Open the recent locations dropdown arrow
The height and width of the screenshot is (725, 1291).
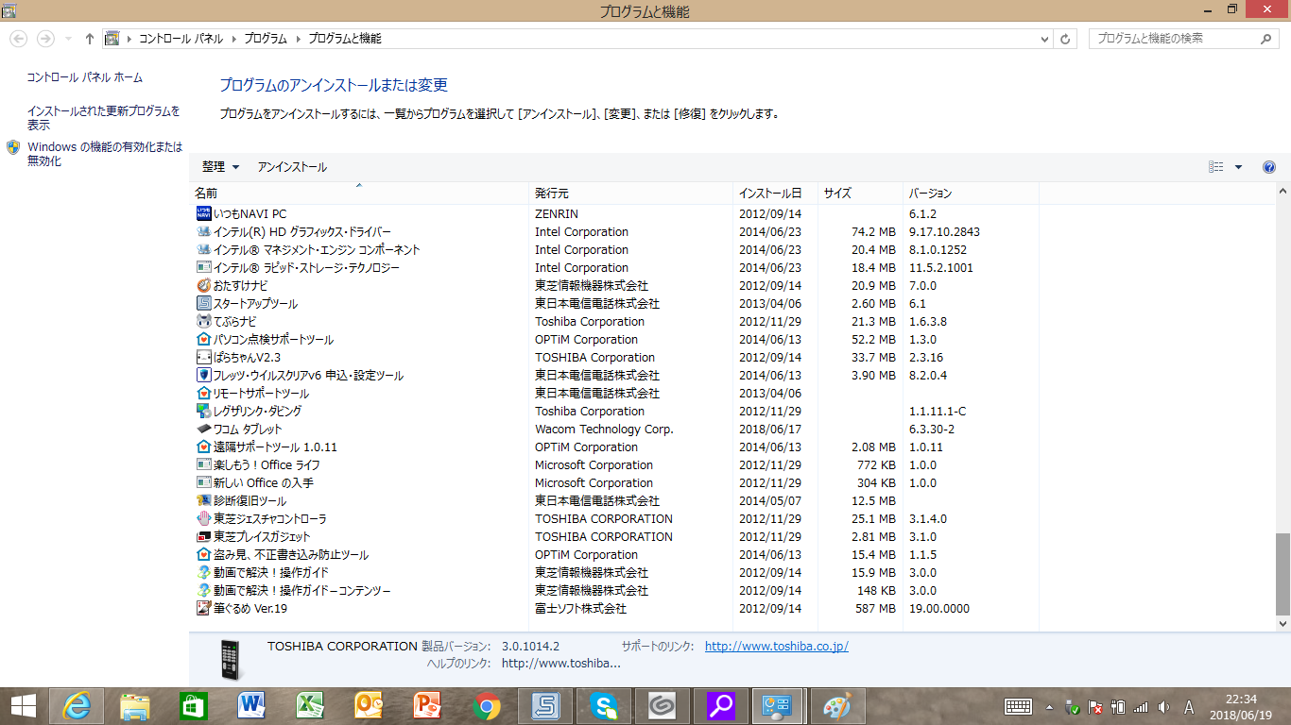click(68, 39)
